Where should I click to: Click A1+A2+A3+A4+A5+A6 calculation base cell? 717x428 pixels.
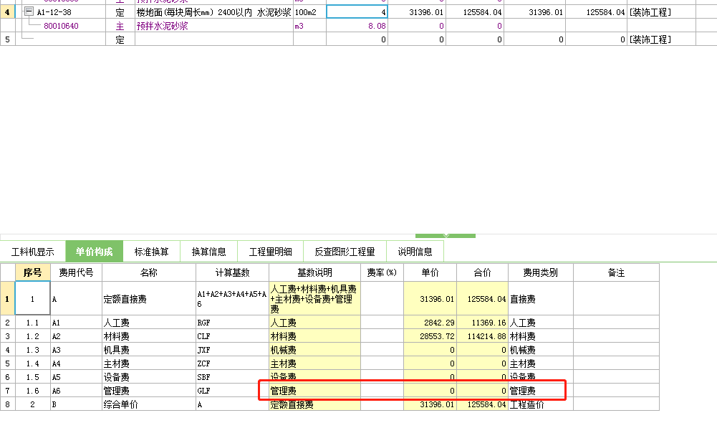tap(232, 298)
